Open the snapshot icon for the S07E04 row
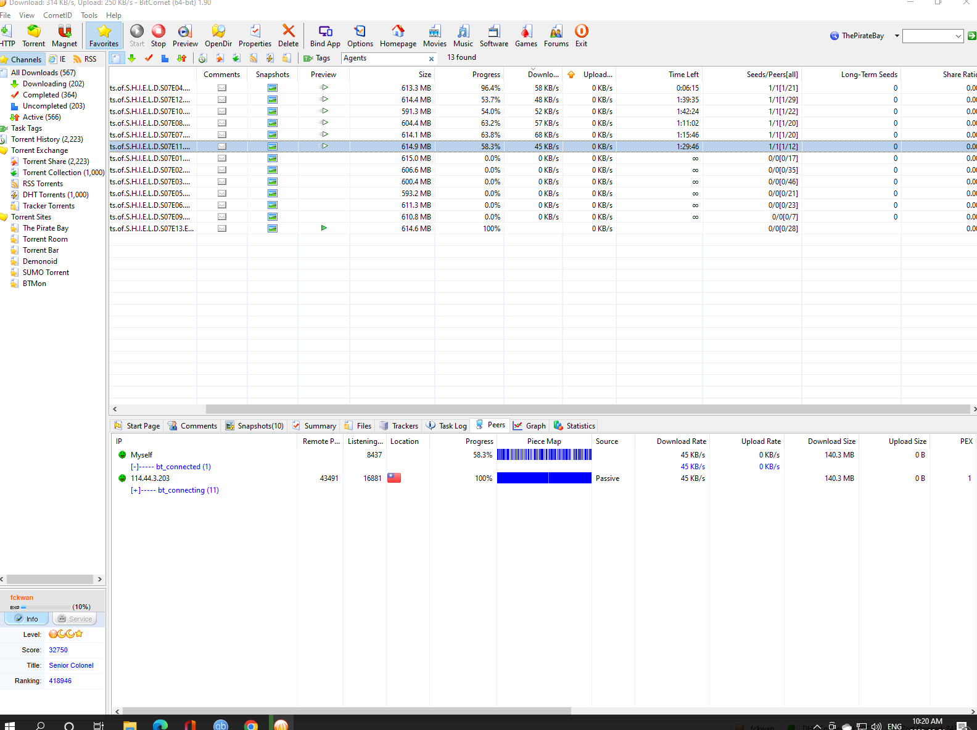The image size is (977, 730). [x=273, y=88]
